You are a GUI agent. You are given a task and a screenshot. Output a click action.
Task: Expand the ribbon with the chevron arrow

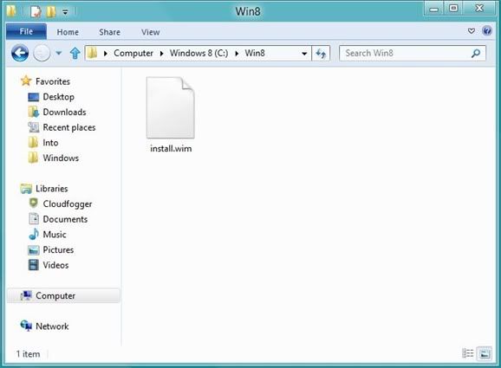coord(471,31)
